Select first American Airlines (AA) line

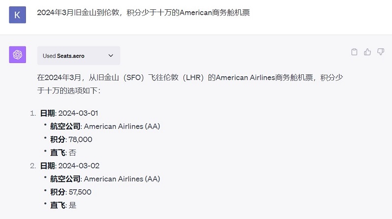pyautogui.click(x=105, y=126)
